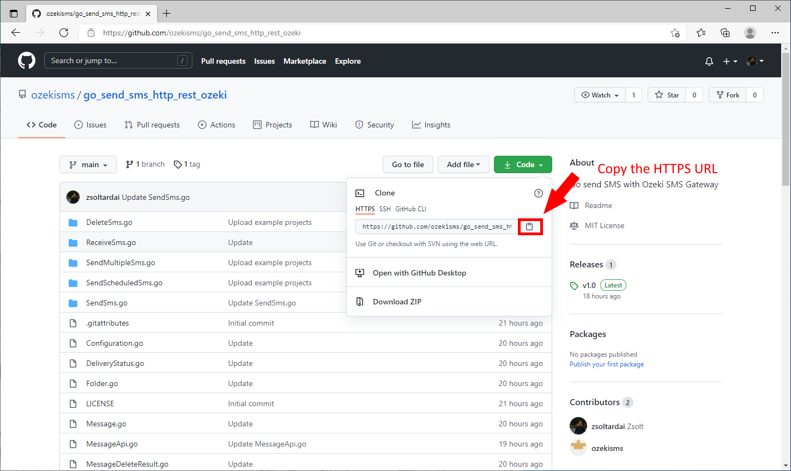Open the main branch selector dropdown
The image size is (791, 471).
[88, 164]
